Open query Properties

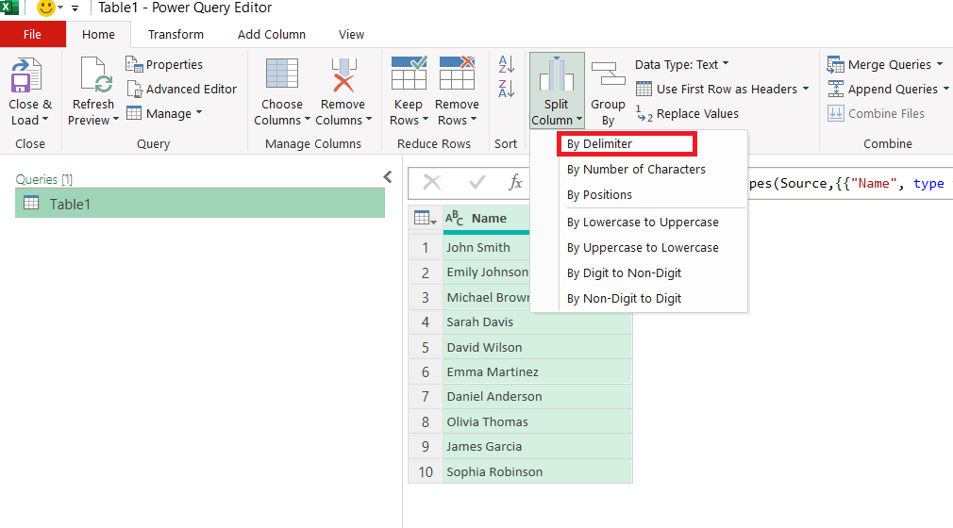164,64
